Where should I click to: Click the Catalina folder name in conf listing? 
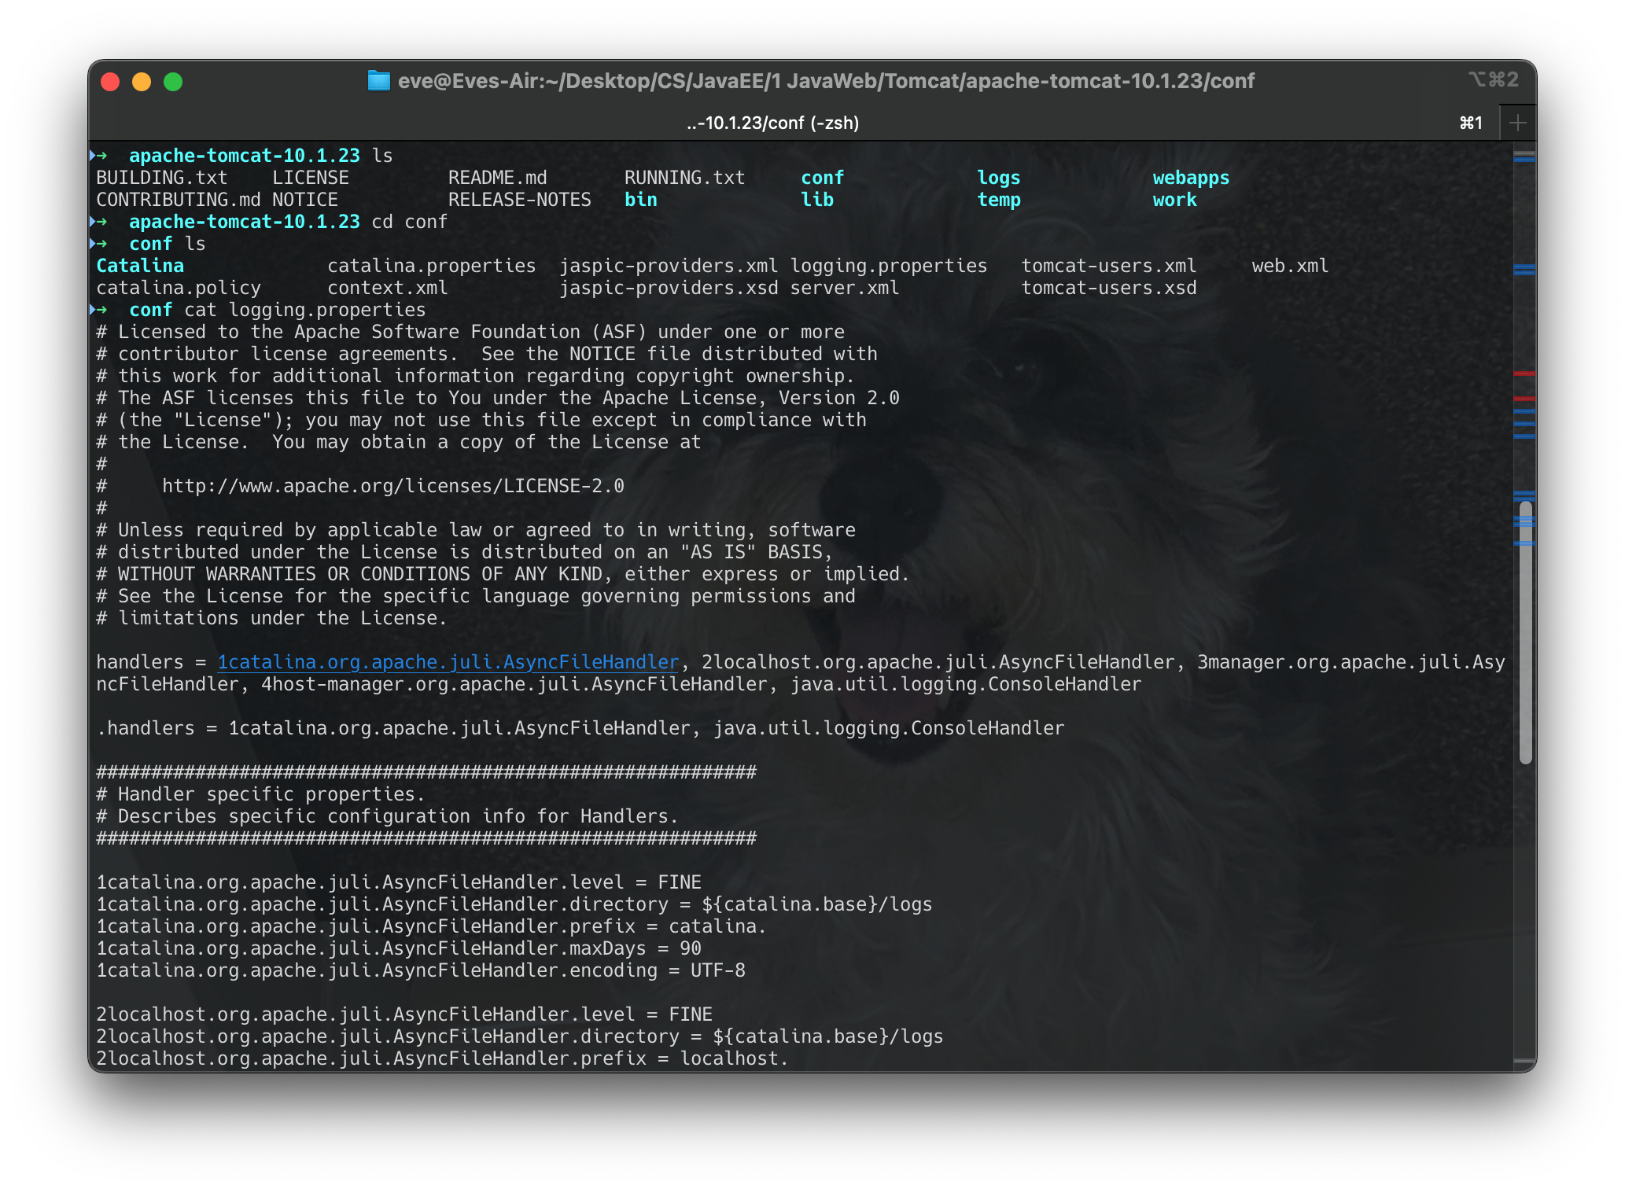pyautogui.click(x=139, y=266)
